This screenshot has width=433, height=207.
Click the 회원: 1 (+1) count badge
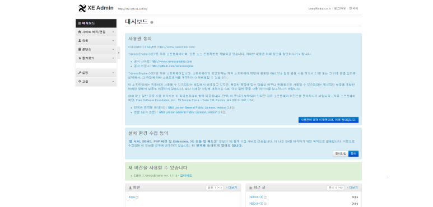point(215,188)
